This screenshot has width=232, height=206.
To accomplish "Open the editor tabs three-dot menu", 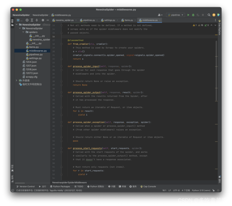I will pyautogui.click(x=215, y=20).
